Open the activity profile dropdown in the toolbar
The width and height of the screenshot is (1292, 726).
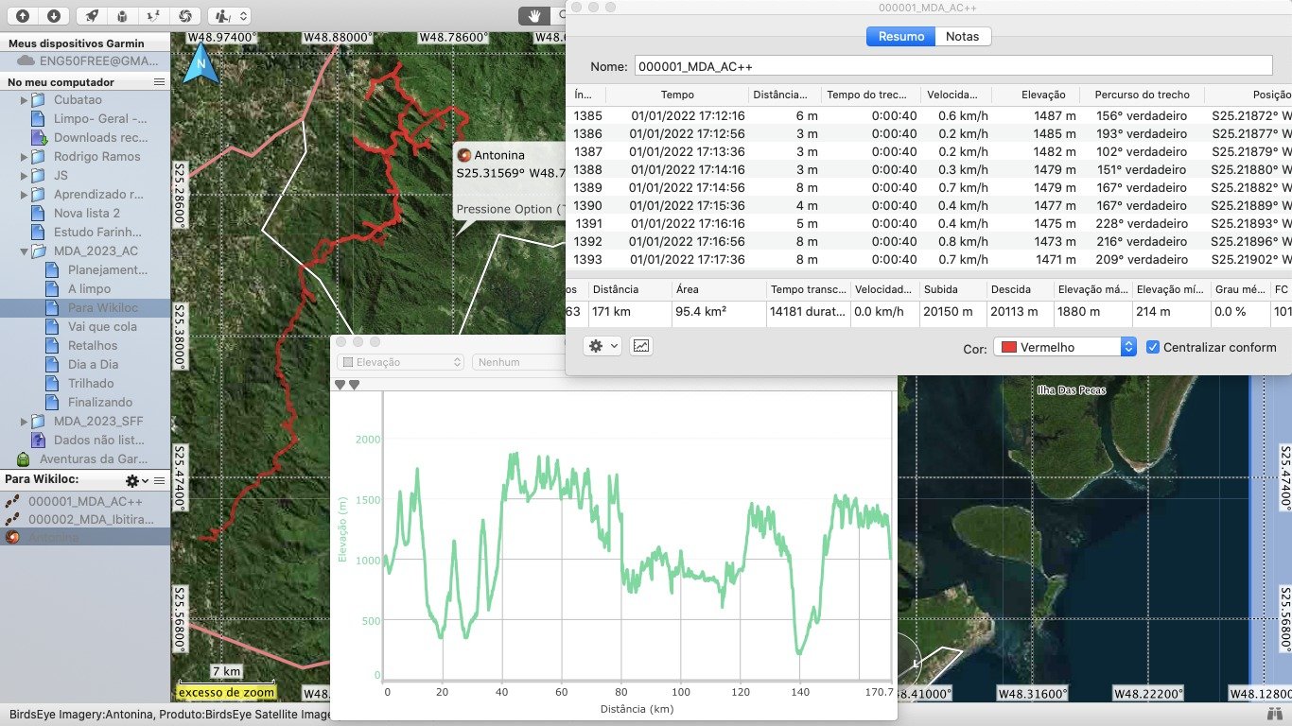pos(230,16)
